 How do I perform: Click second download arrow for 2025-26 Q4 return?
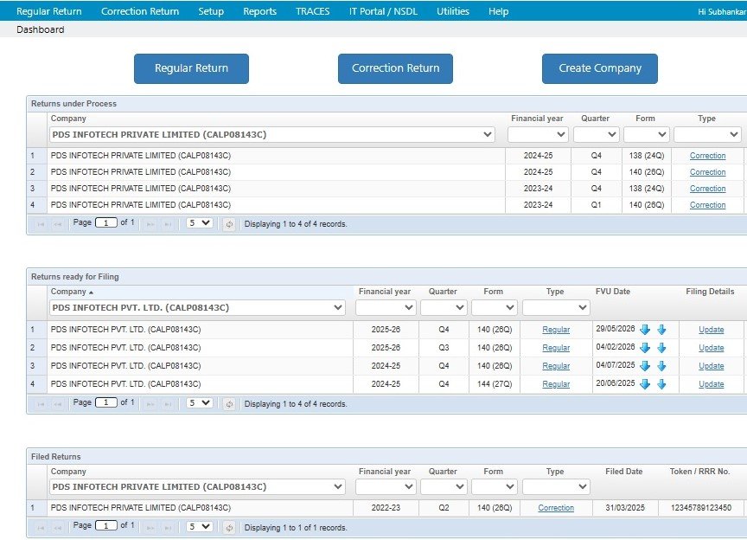[x=661, y=330]
